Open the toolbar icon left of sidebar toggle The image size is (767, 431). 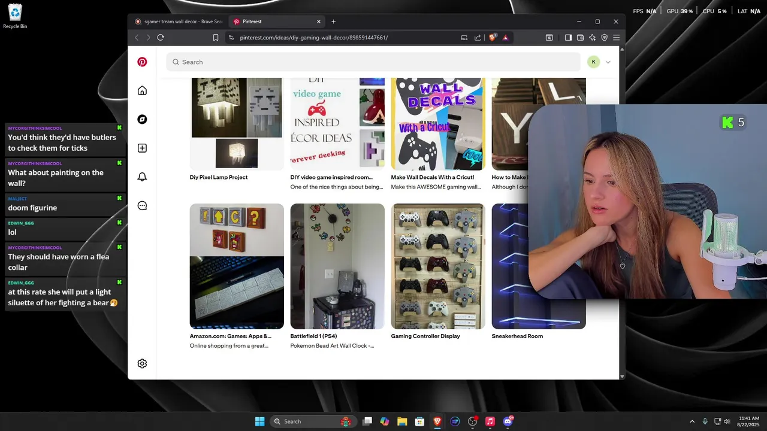click(549, 37)
